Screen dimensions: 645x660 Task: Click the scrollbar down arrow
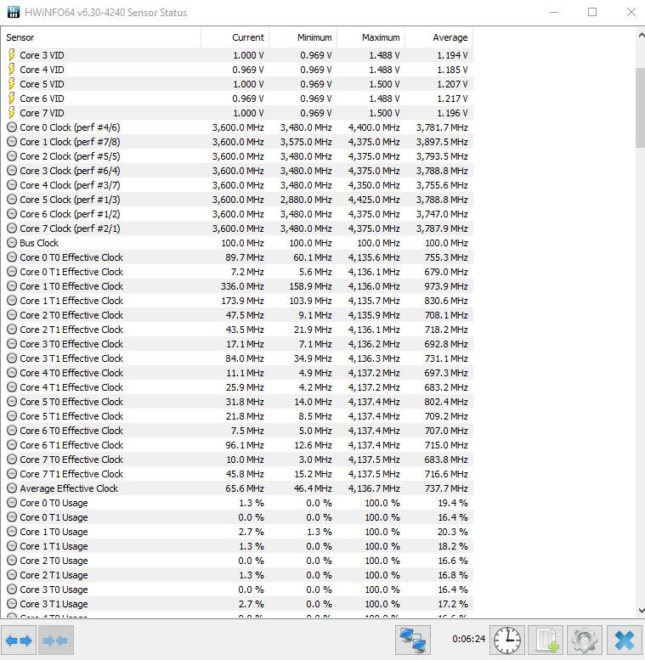point(641,610)
